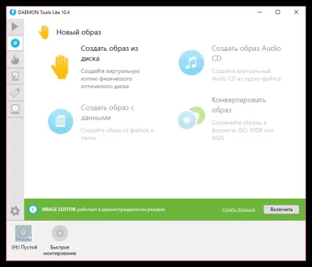Click the Новый образ heading
312x267 pixels.
point(79,32)
